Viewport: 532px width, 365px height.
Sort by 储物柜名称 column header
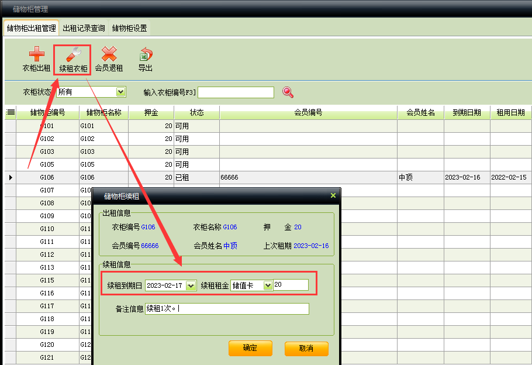click(x=104, y=112)
